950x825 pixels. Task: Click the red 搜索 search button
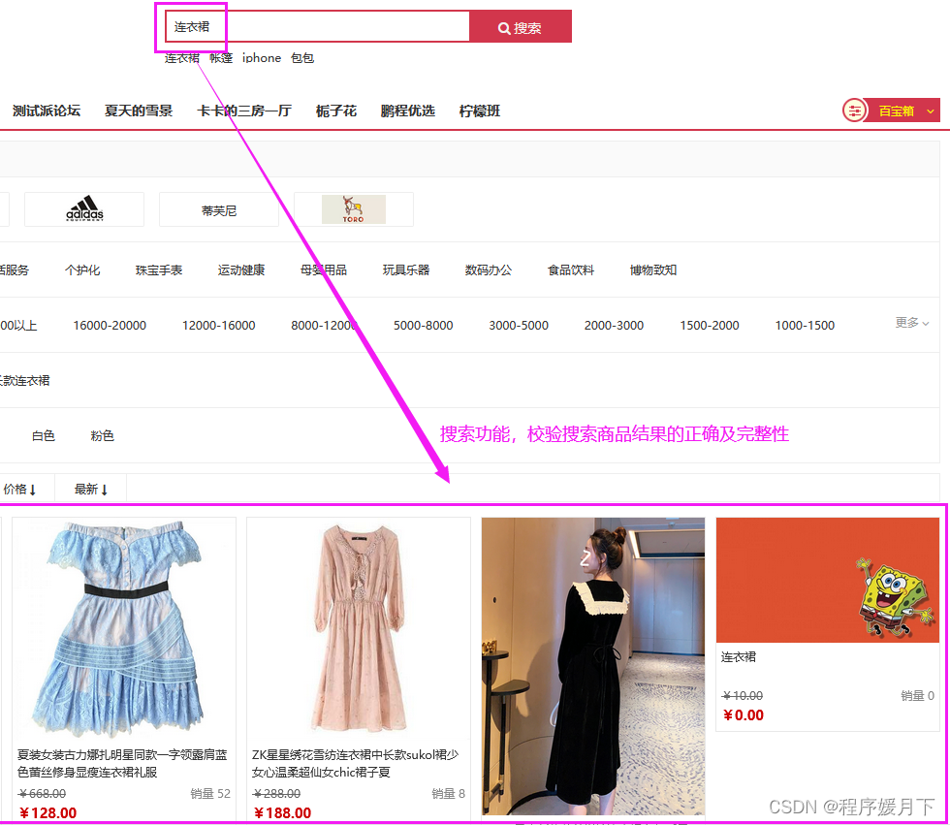(520, 26)
